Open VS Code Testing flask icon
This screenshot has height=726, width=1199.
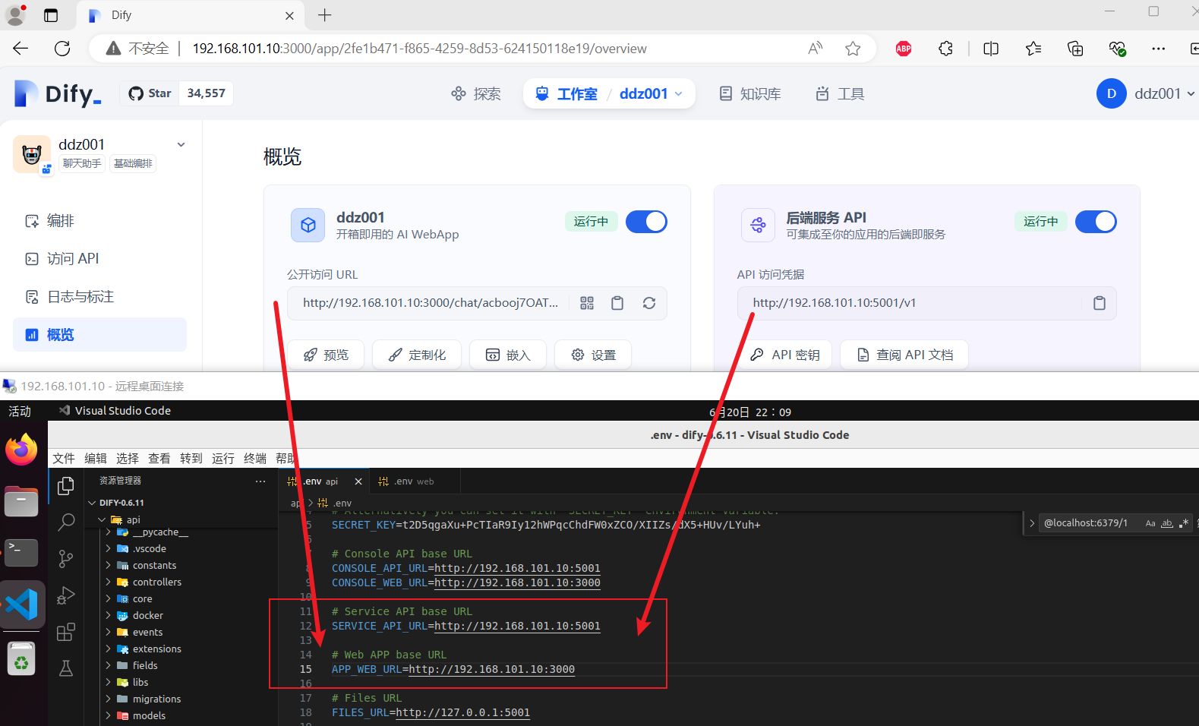tap(66, 668)
